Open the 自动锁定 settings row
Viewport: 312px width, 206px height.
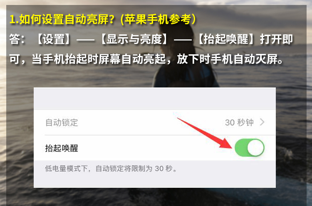point(155,122)
